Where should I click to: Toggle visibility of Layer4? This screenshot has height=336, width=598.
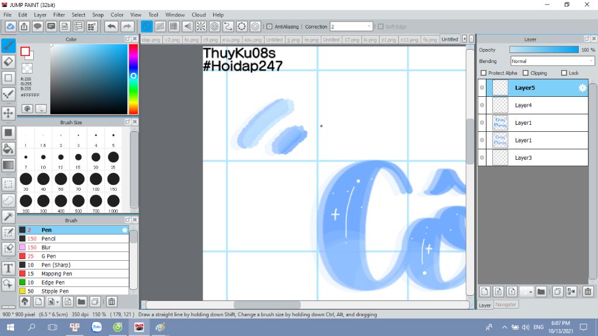[482, 105]
